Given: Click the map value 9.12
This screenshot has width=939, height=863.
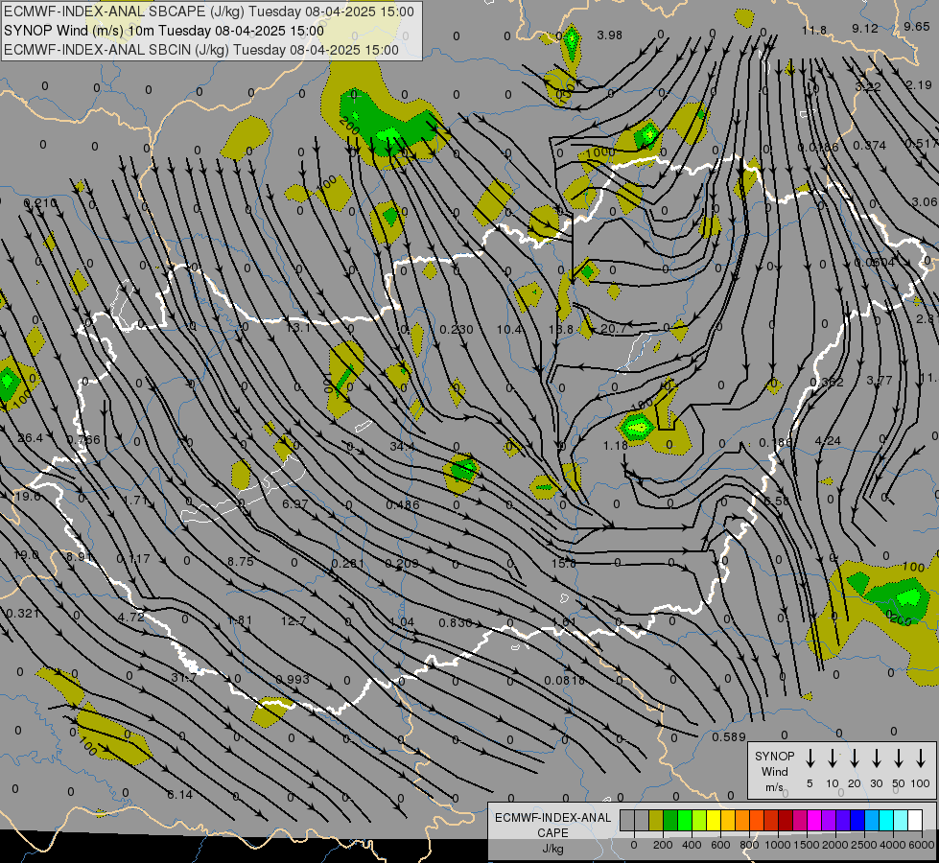Looking at the screenshot, I should point(865,29).
